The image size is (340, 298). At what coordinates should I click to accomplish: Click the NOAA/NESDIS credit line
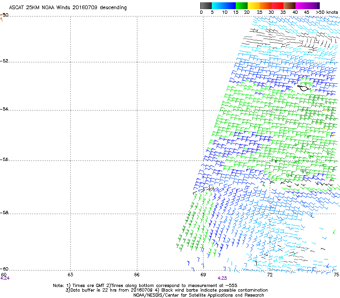pyautogui.click(x=198, y=295)
